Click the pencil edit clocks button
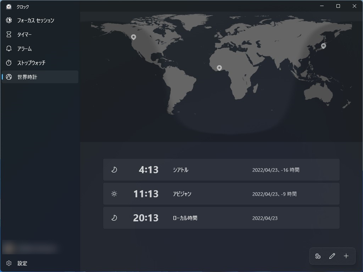The width and height of the screenshot is (363, 272). coord(332,256)
